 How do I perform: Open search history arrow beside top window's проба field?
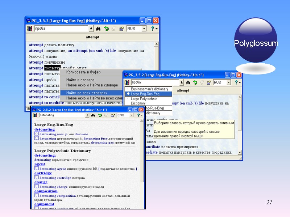pyautogui.click(x=91, y=29)
